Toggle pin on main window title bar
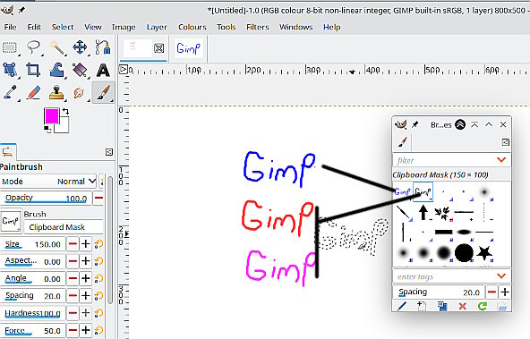This screenshot has width=530, height=339. click(x=21, y=10)
